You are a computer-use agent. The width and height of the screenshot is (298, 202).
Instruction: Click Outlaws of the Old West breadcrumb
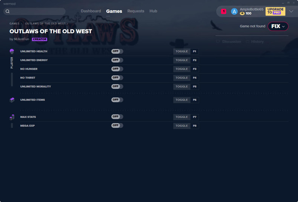click(45, 23)
